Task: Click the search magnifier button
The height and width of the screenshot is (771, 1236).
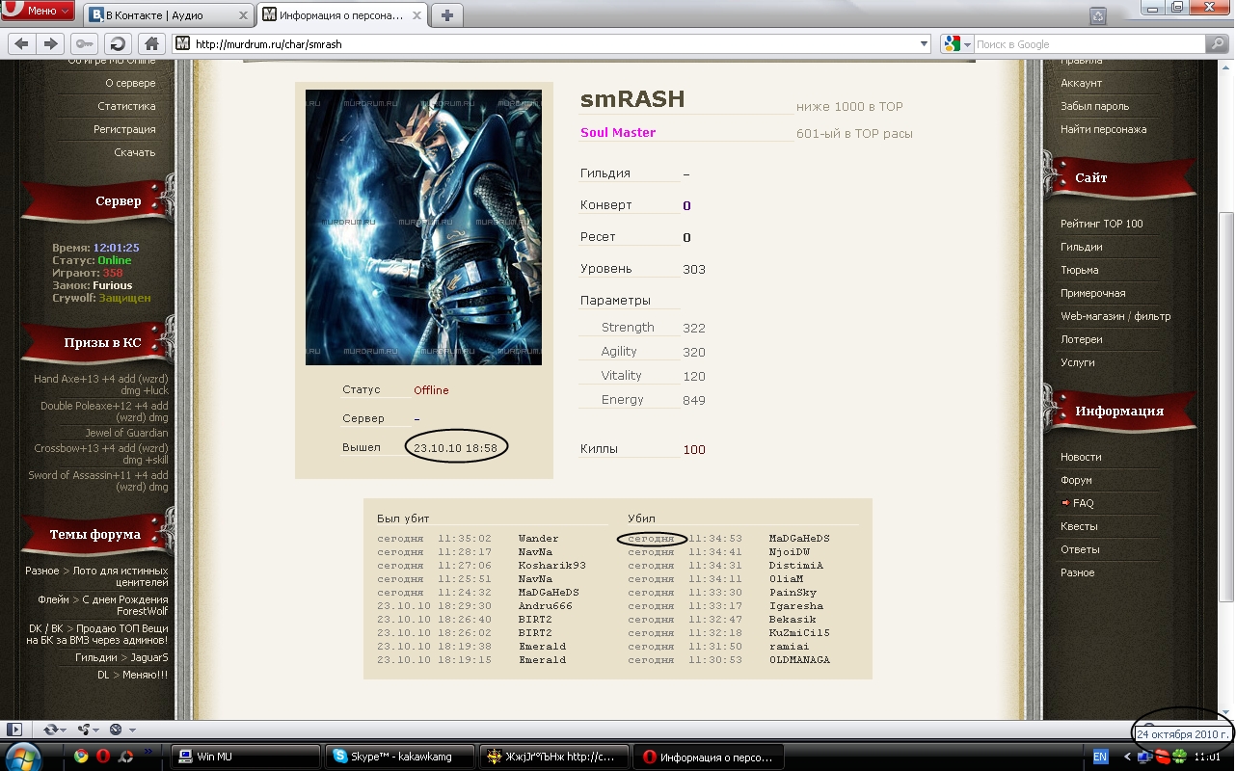Action: tap(1218, 43)
